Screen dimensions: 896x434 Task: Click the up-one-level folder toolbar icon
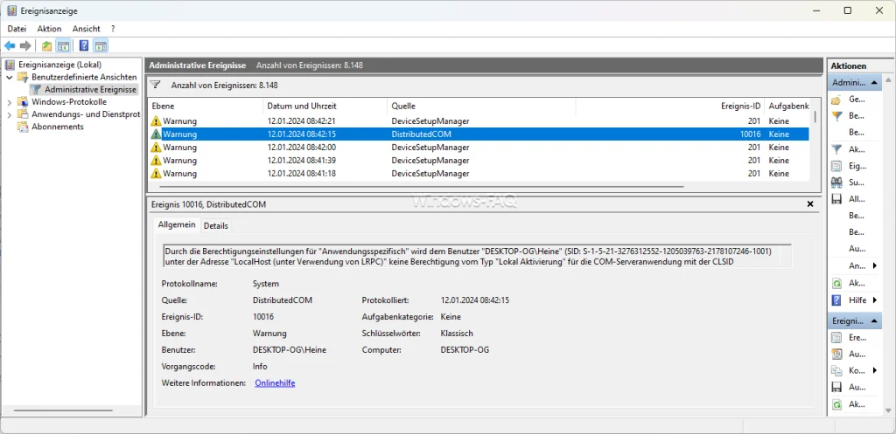pyautogui.click(x=46, y=45)
